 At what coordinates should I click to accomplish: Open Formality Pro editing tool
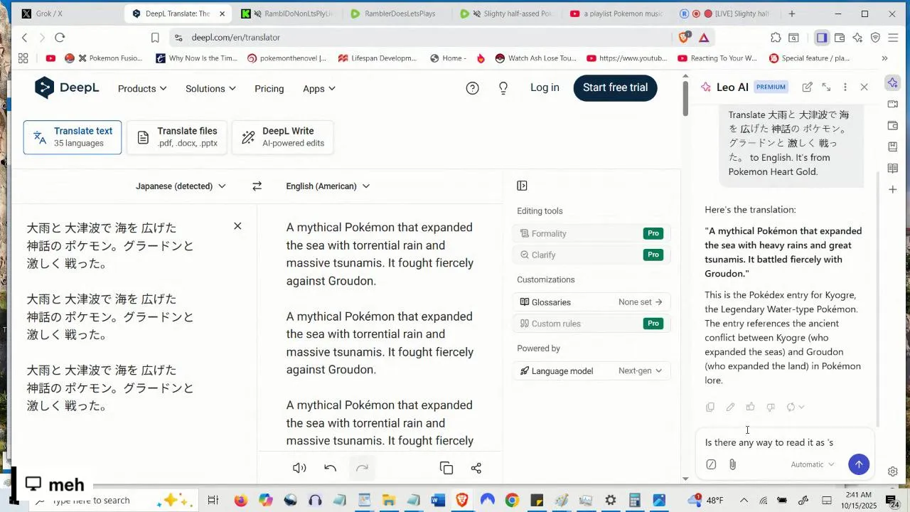[x=591, y=233]
